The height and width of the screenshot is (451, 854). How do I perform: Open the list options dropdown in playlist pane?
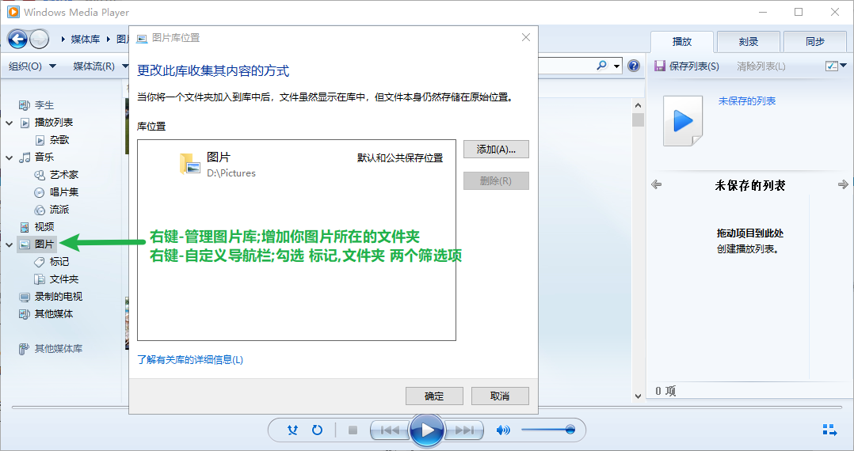click(x=832, y=66)
